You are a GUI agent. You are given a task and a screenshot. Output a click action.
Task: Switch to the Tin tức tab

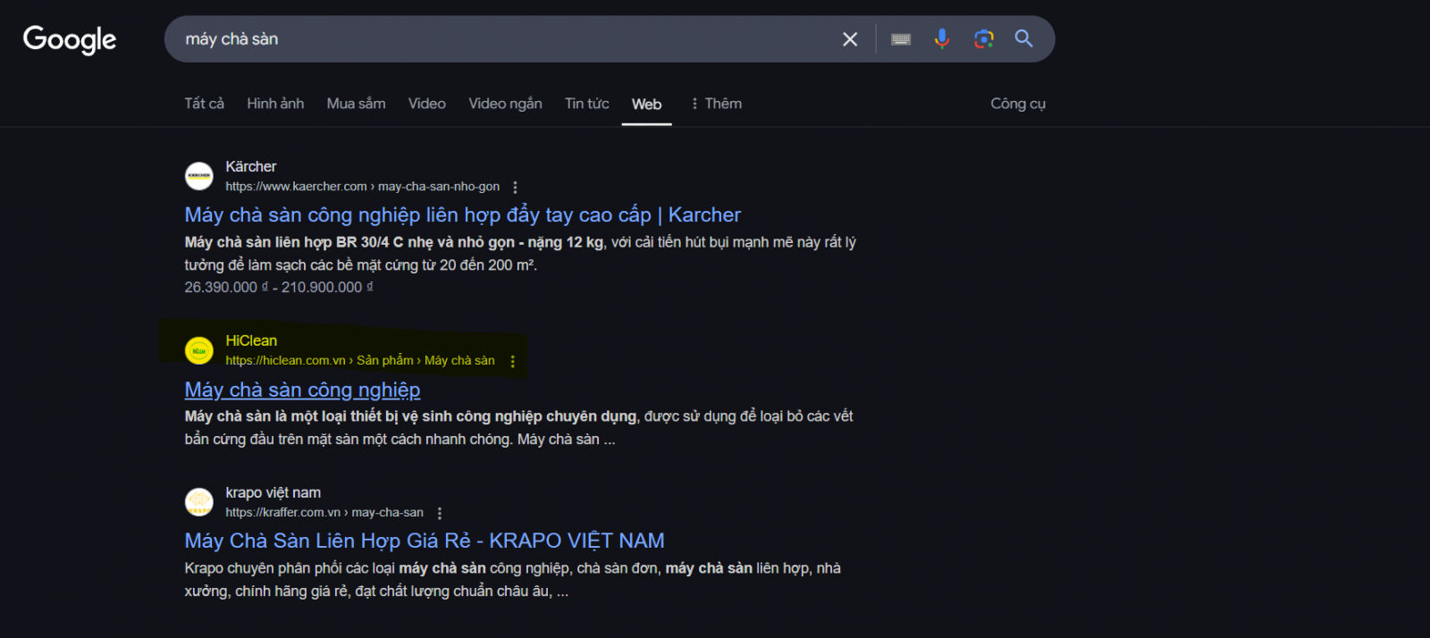pos(587,104)
